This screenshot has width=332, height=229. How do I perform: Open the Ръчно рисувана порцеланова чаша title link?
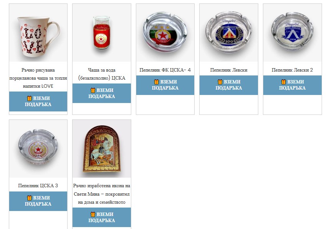click(38, 78)
